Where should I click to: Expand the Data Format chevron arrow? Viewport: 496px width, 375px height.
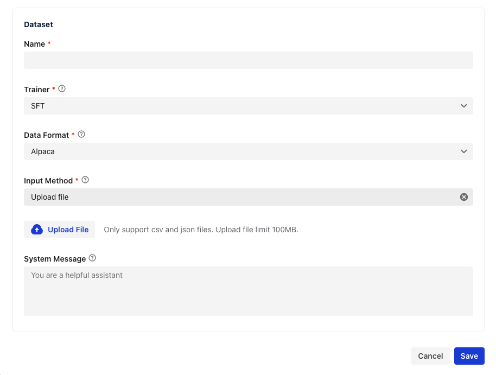[464, 151]
